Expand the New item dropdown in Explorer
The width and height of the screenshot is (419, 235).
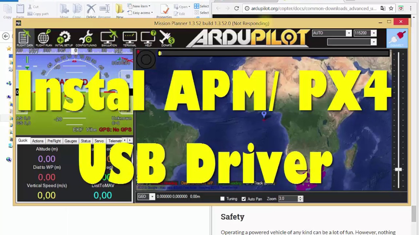[x=149, y=6]
